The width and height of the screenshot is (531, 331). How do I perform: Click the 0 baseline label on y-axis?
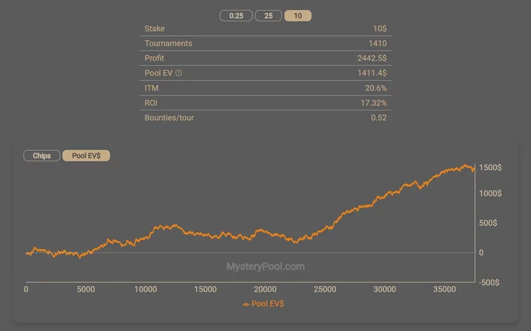[481, 252]
